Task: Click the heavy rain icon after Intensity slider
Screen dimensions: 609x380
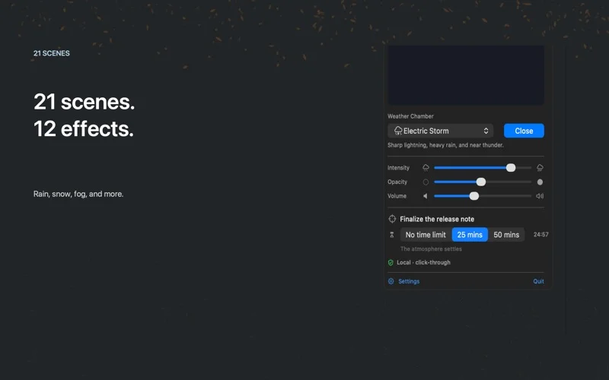Action: 540,167
